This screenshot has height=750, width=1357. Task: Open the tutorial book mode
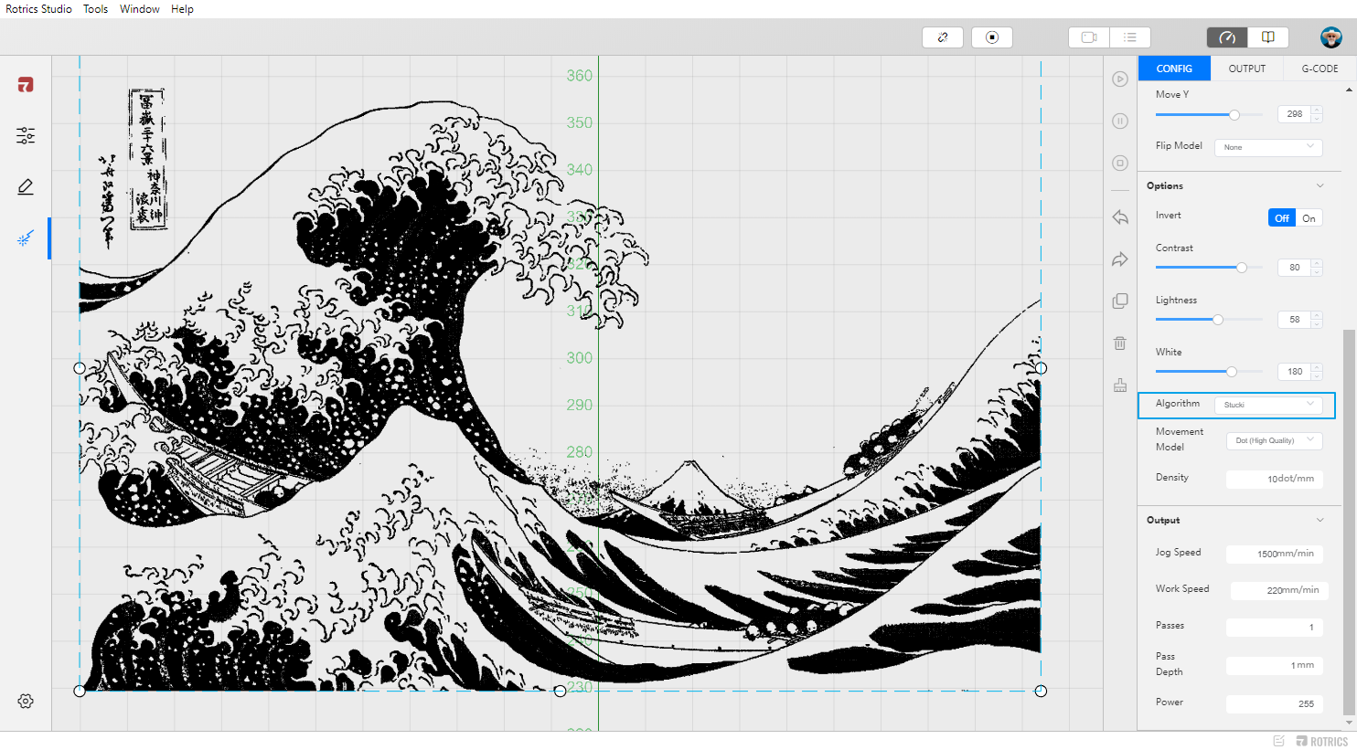(1268, 37)
